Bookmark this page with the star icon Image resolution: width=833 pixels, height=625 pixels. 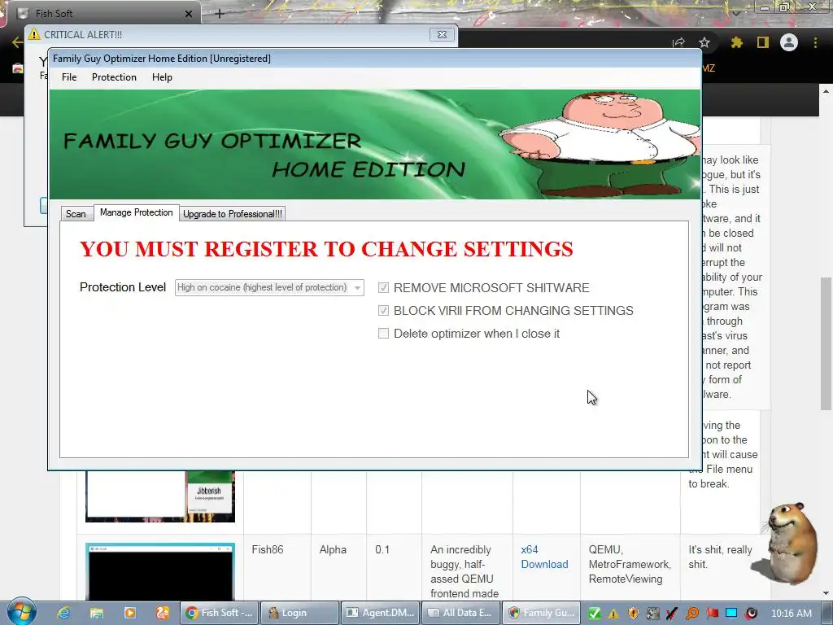(x=704, y=42)
